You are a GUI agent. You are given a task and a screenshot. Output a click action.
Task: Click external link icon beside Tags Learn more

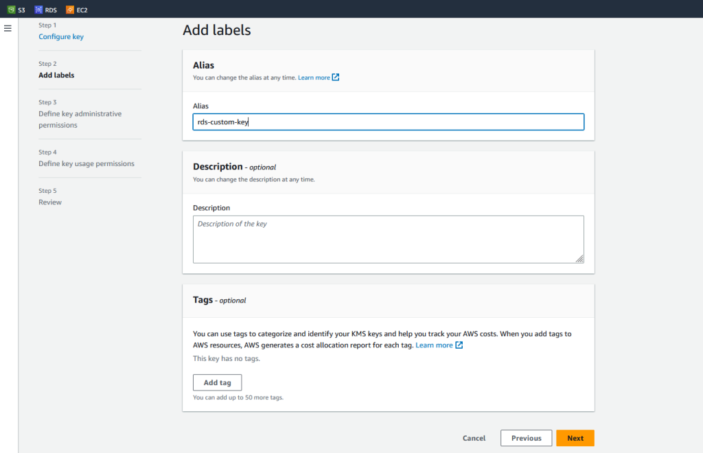coord(459,345)
